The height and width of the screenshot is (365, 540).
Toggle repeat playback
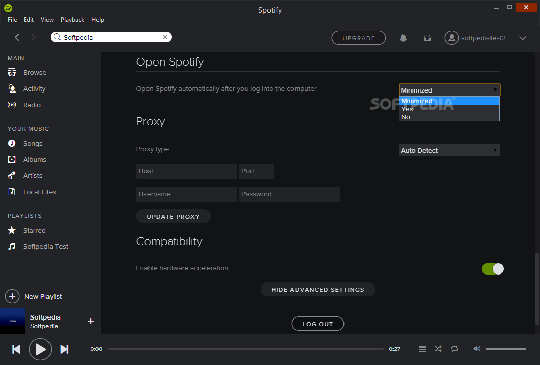455,349
